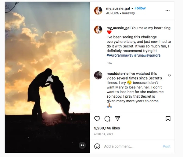This screenshot has height=157, width=183.
Task: Click the sunset silhouette video
Action: pos(47,77)
